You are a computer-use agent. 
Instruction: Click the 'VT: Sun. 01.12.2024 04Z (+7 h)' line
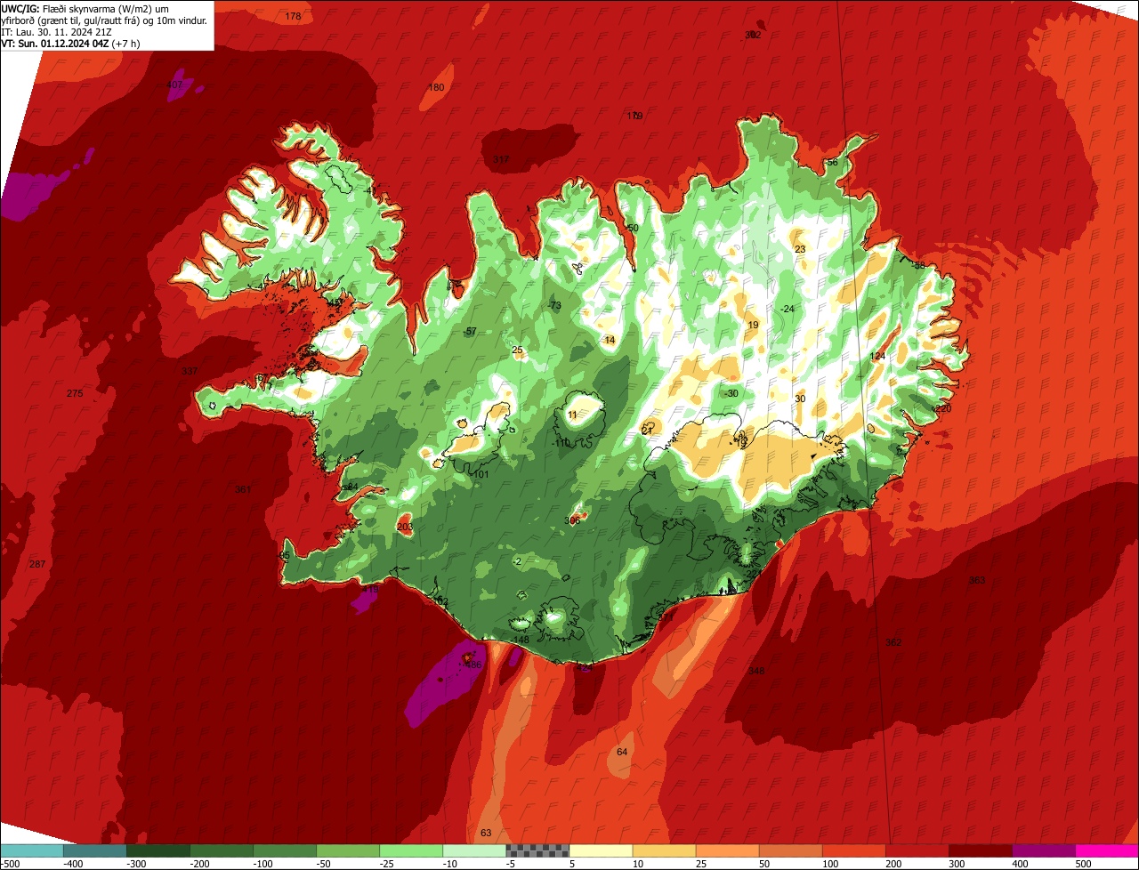[70, 43]
